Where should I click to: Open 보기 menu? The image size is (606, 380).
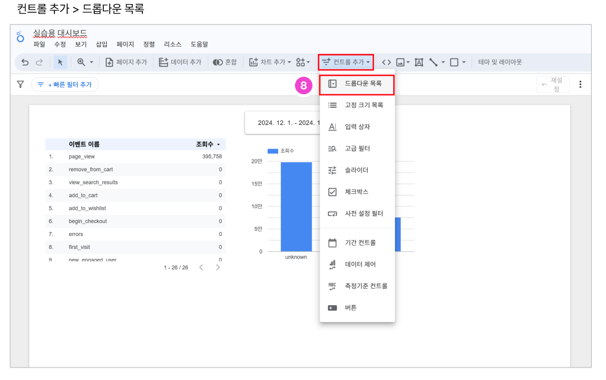pos(81,44)
